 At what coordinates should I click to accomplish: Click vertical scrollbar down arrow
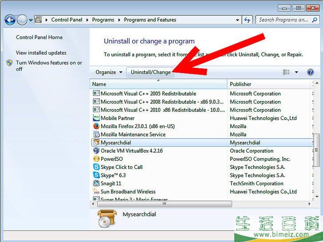pos(317,197)
